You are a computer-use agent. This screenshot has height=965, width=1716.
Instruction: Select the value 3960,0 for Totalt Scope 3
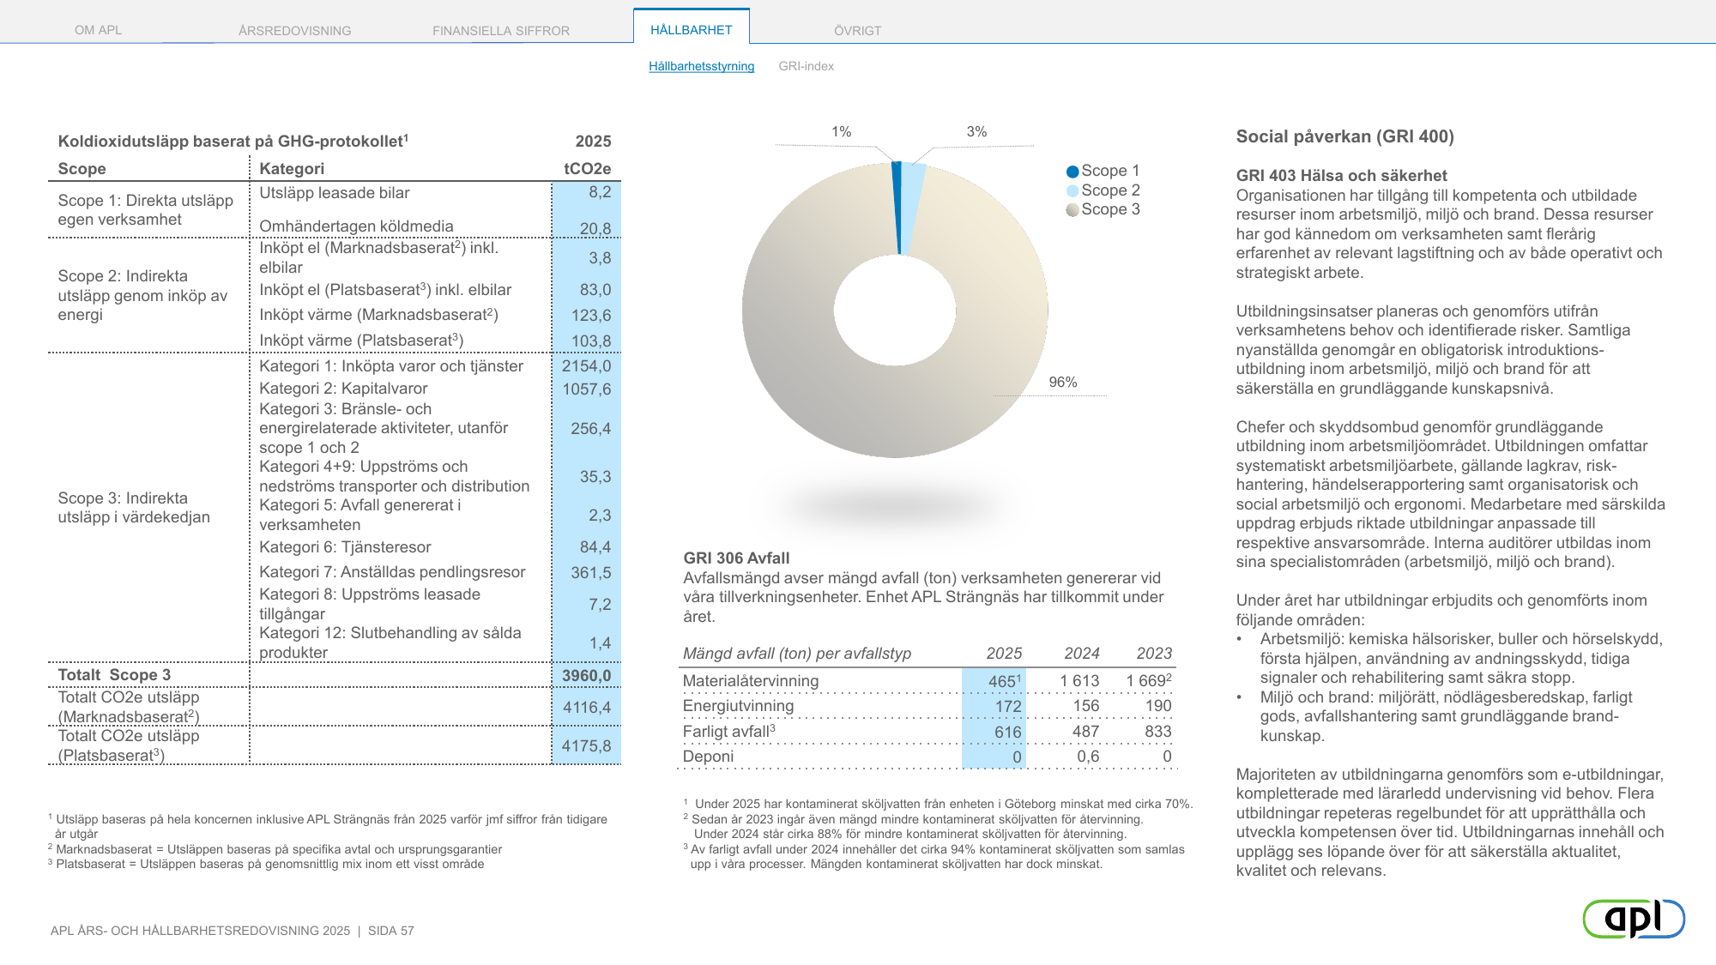[x=587, y=676]
